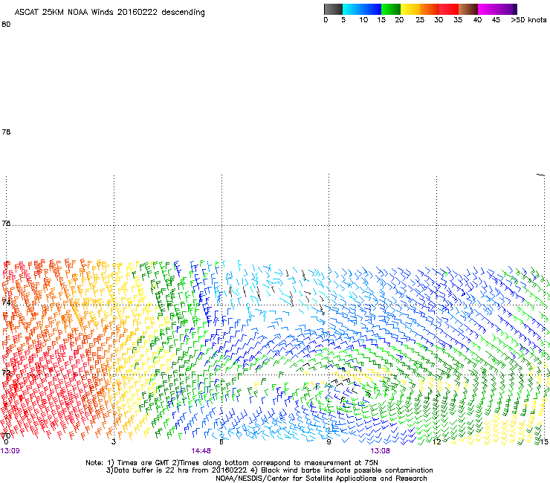
Task: Click the "72" latitude axis label
Action: coord(6,372)
